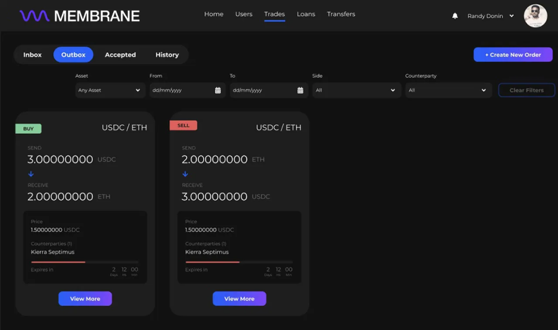Viewport: 558px width, 330px height.
Task: Click the green BUY badge
Action: point(28,129)
